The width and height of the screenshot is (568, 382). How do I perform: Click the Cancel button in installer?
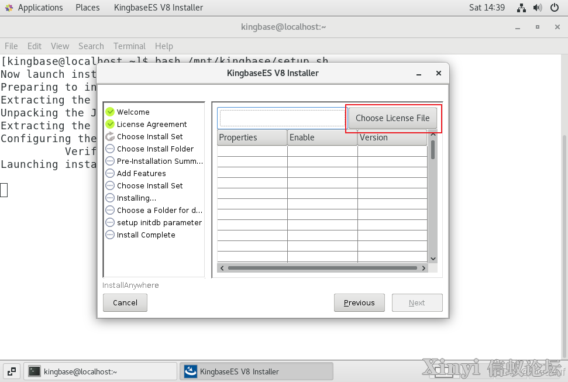click(125, 302)
